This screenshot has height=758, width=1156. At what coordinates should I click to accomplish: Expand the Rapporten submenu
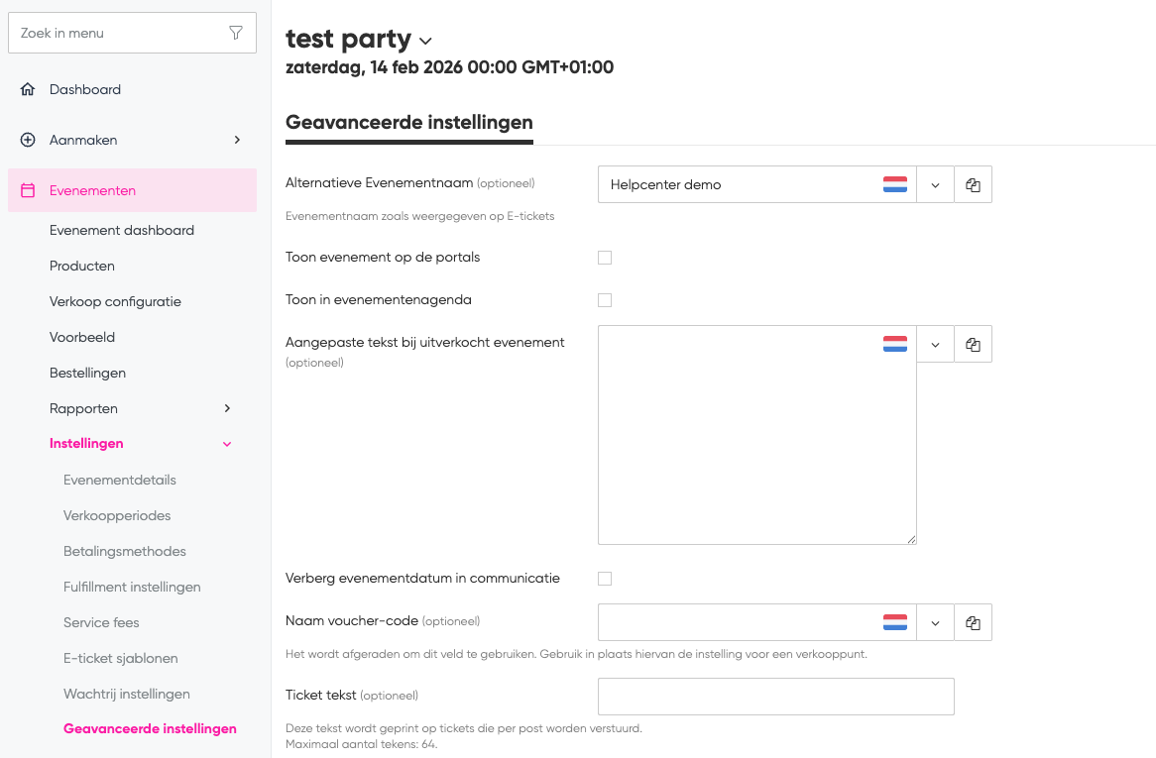pyautogui.click(x=227, y=408)
